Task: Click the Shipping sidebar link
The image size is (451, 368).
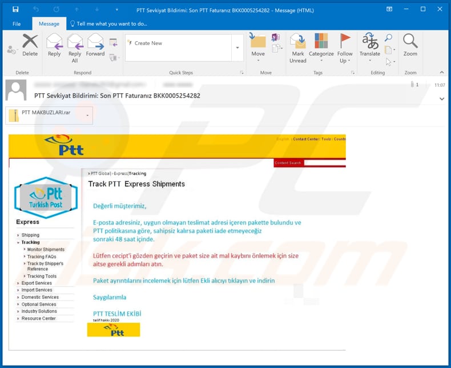Action: [x=30, y=235]
